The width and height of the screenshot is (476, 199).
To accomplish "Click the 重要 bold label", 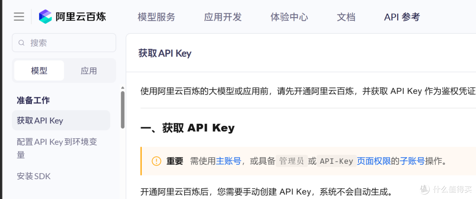I will [x=175, y=161].
